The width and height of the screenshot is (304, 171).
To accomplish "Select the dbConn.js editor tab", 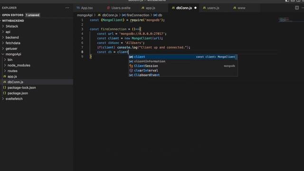I will tap(184, 8).
